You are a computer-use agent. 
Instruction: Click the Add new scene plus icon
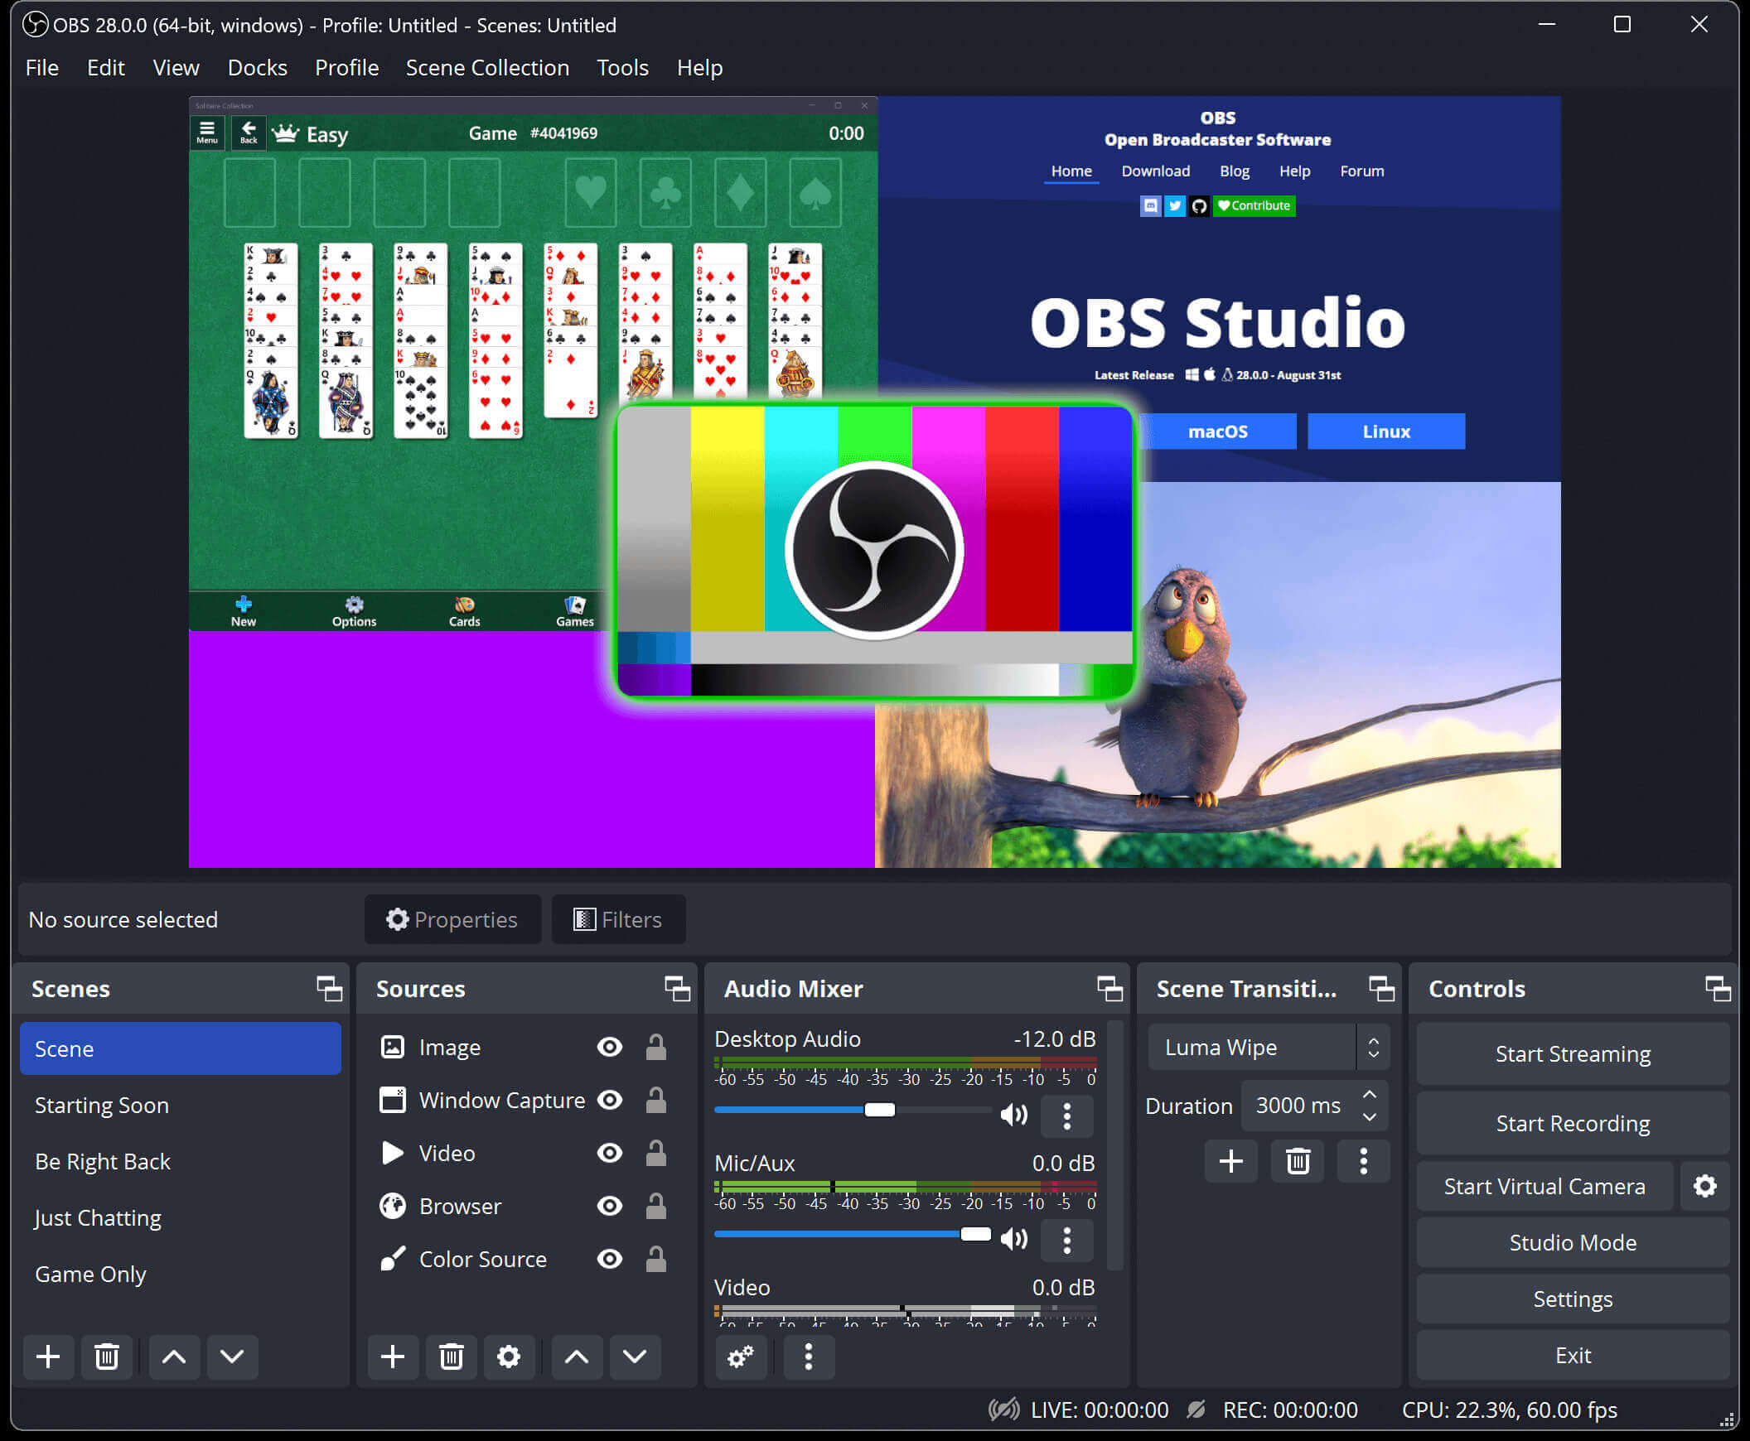pyautogui.click(x=50, y=1357)
